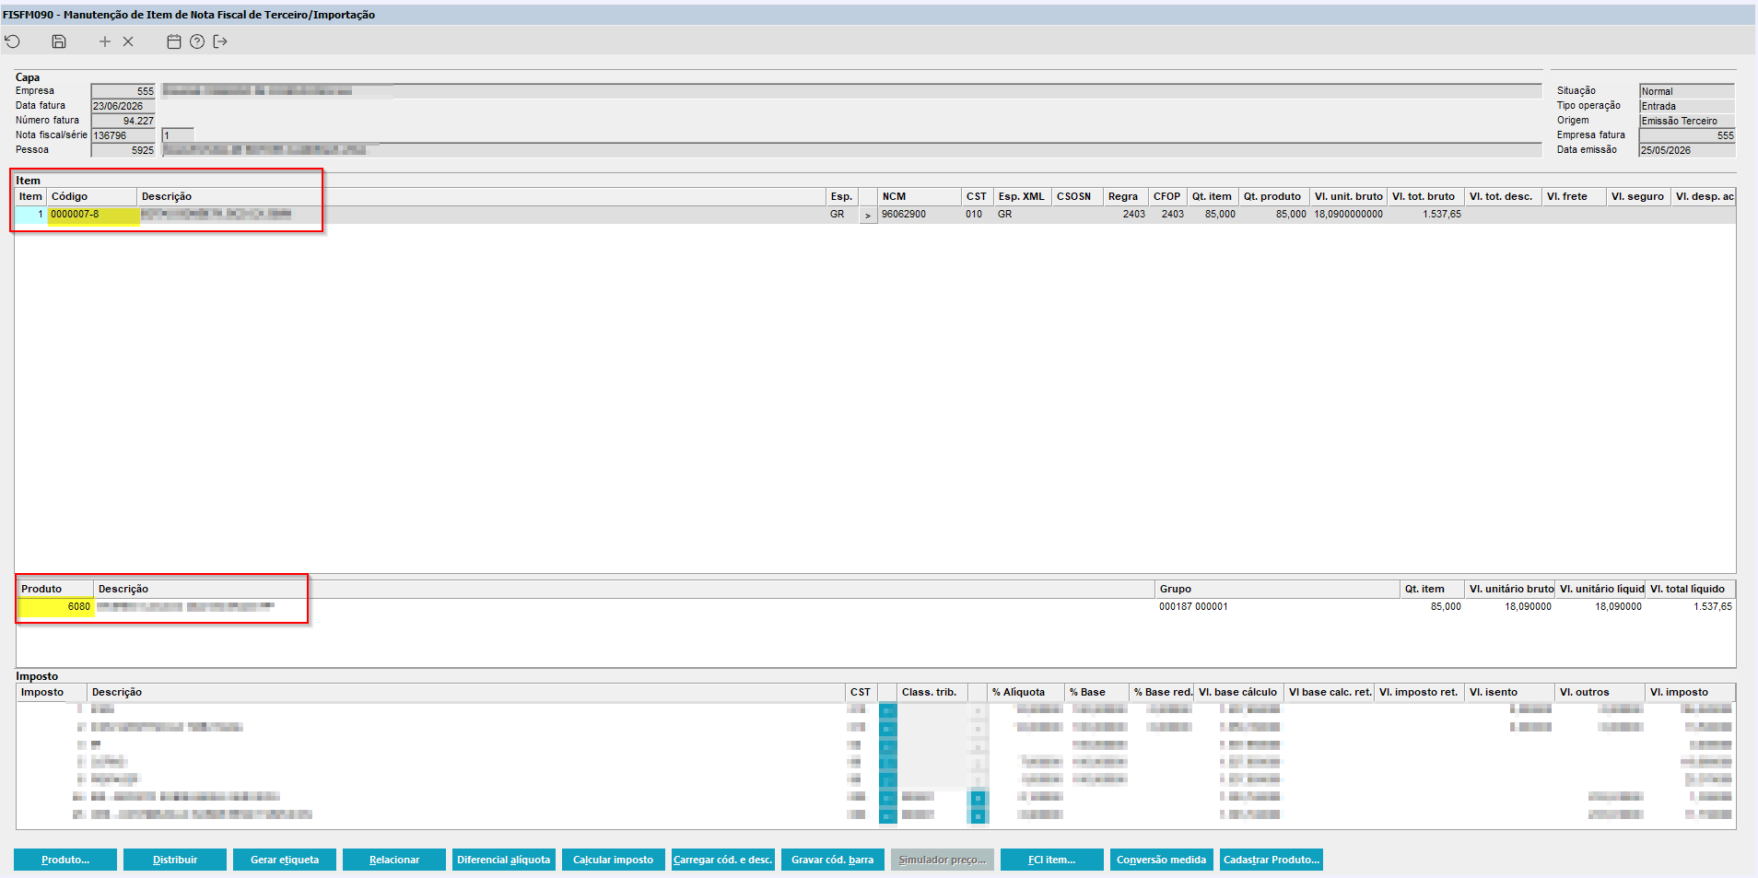Click the Produto... button
This screenshot has width=1758, height=878.
point(65,860)
